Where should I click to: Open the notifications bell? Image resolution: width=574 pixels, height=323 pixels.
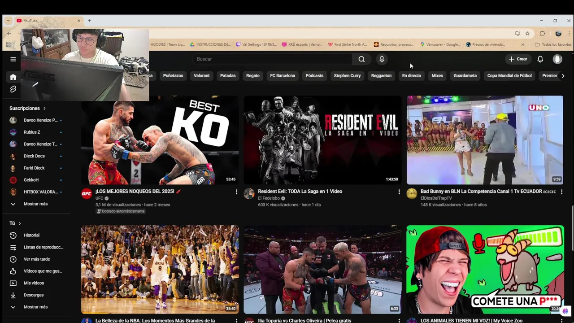tap(540, 59)
